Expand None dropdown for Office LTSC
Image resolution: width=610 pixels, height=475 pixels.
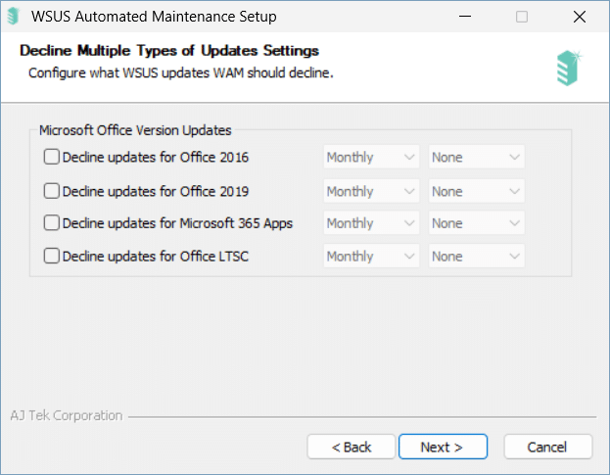pos(476,256)
